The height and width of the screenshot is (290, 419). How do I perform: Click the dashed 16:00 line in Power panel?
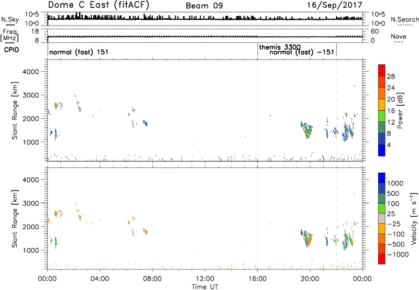click(x=258, y=110)
